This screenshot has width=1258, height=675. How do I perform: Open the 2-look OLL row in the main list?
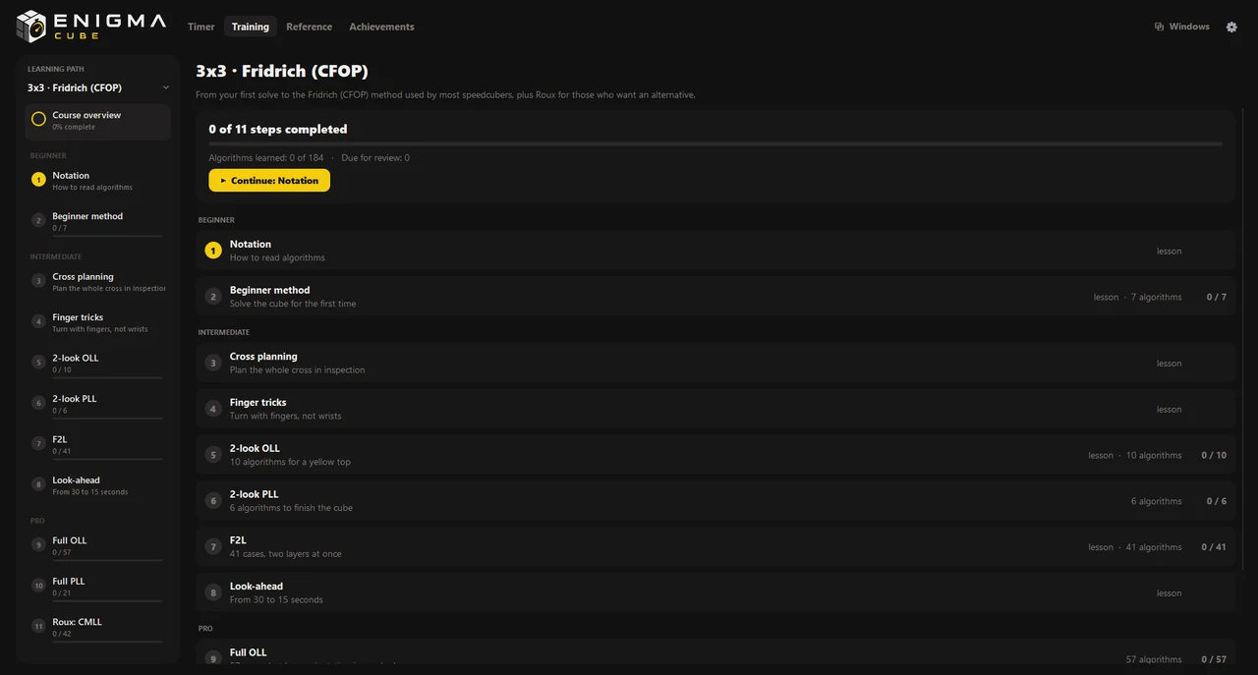(715, 455)
